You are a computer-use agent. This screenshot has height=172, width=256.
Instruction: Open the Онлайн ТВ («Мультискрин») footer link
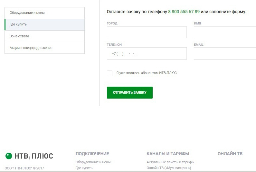tap(169, 168)
